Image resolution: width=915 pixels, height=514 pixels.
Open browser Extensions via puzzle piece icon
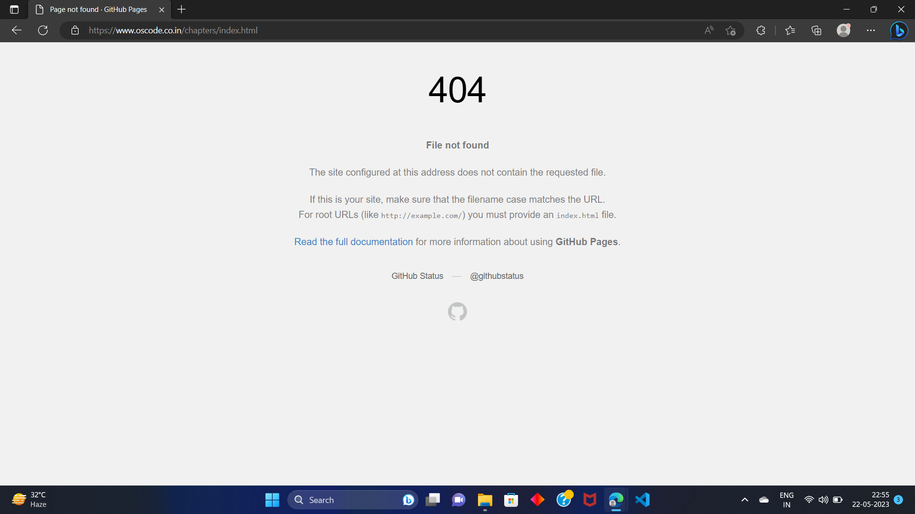coord(761,30)
